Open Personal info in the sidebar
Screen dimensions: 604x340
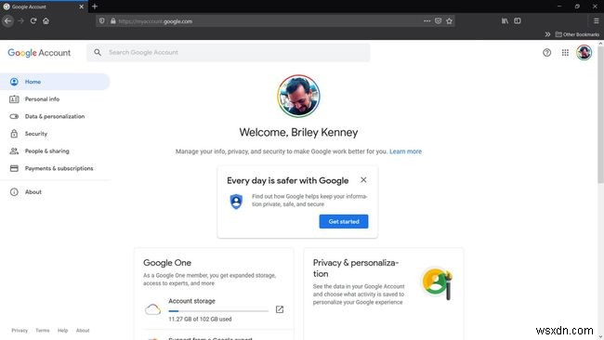(55, 99)
